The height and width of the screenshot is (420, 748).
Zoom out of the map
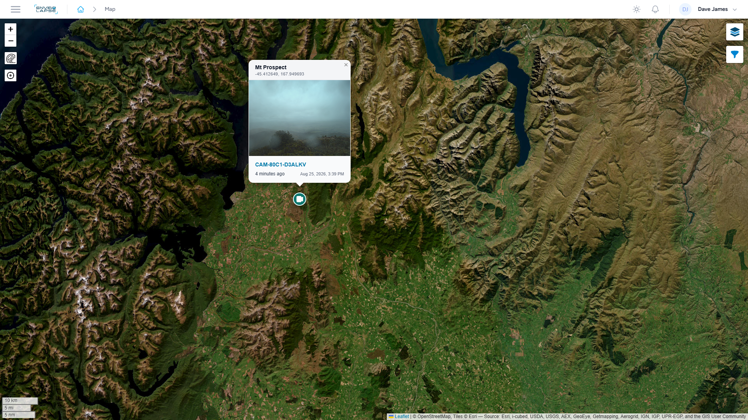pos(11,41)
